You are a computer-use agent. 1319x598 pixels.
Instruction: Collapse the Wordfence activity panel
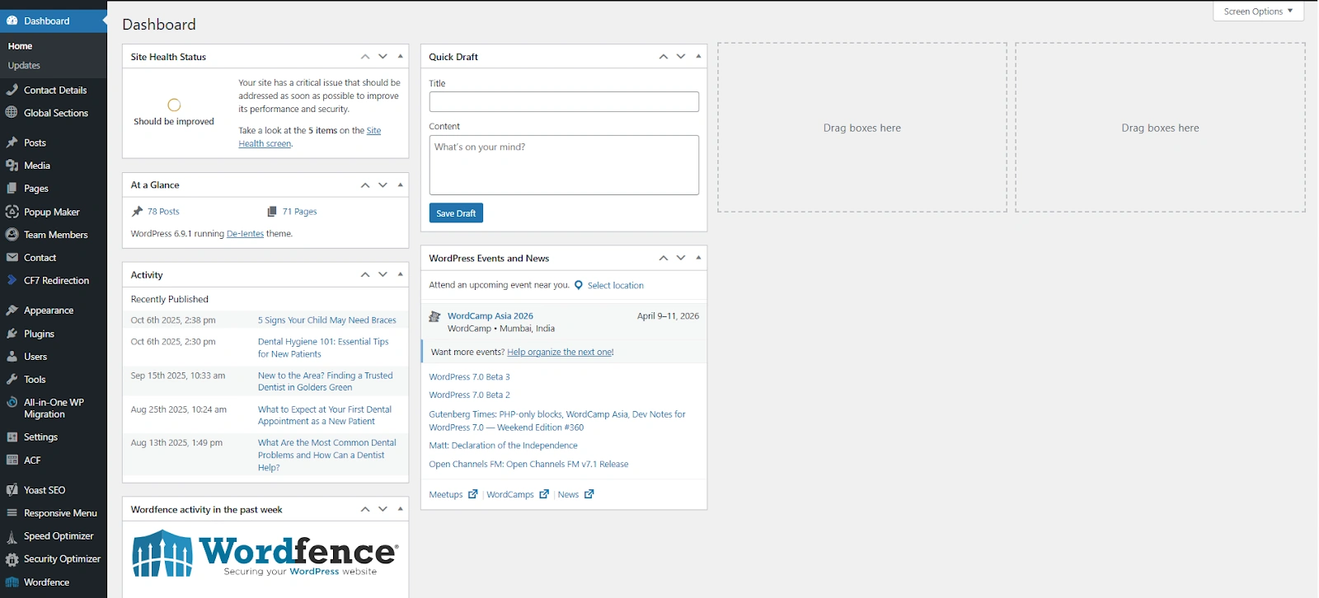401,509
